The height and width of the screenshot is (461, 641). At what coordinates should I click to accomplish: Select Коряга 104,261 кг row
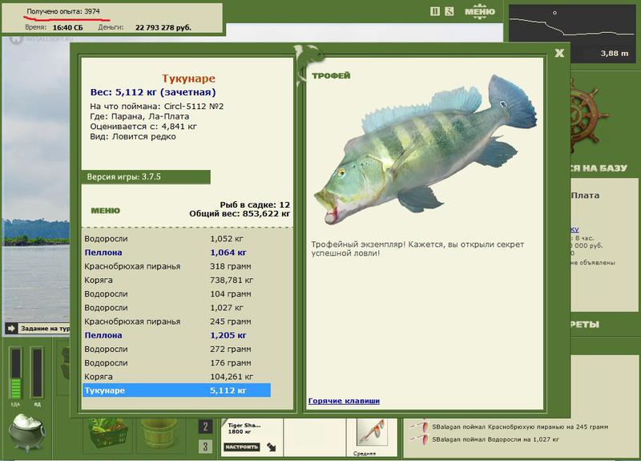[176, 377]
